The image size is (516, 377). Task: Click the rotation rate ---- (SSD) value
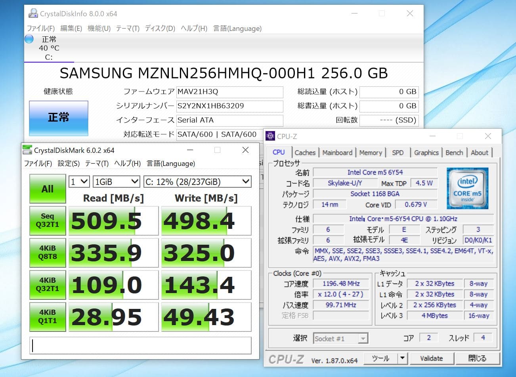(x=389, y=120)
